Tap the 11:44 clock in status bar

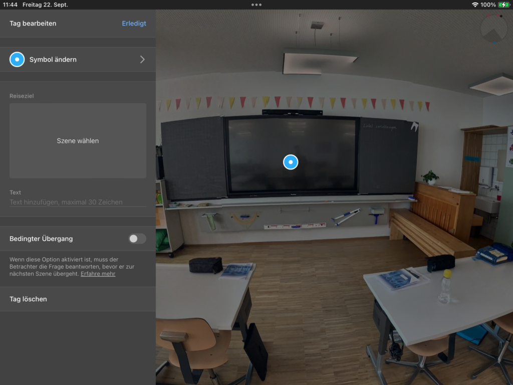pos(11,5)
